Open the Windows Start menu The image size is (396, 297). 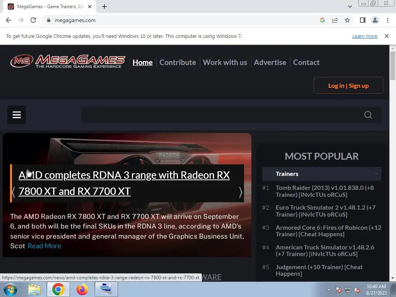[10, 289]
